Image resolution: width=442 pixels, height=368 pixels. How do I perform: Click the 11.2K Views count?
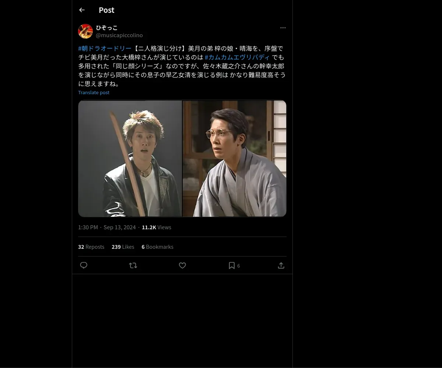[157, 227]
